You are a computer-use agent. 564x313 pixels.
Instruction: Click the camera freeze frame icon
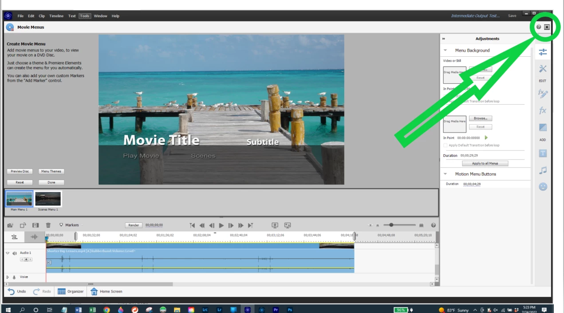click(10, 225)
